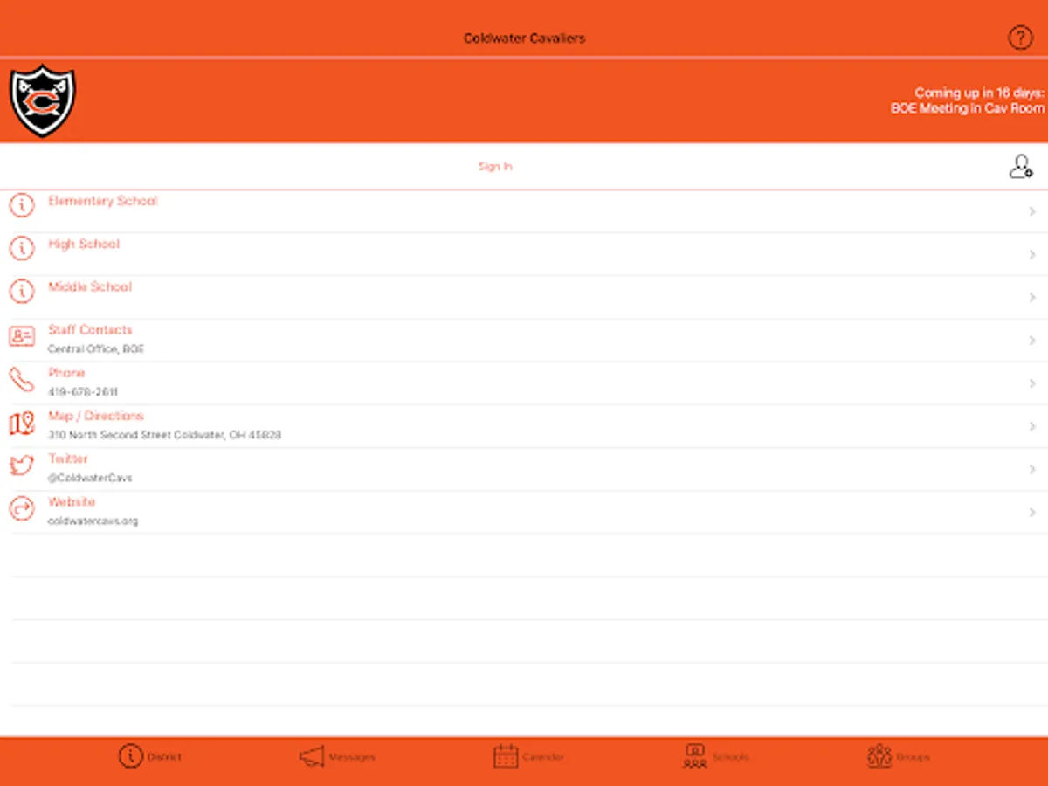Expand Website row chevron
This screenshot has height=786, width=1048.
(x=1032, y=512)
